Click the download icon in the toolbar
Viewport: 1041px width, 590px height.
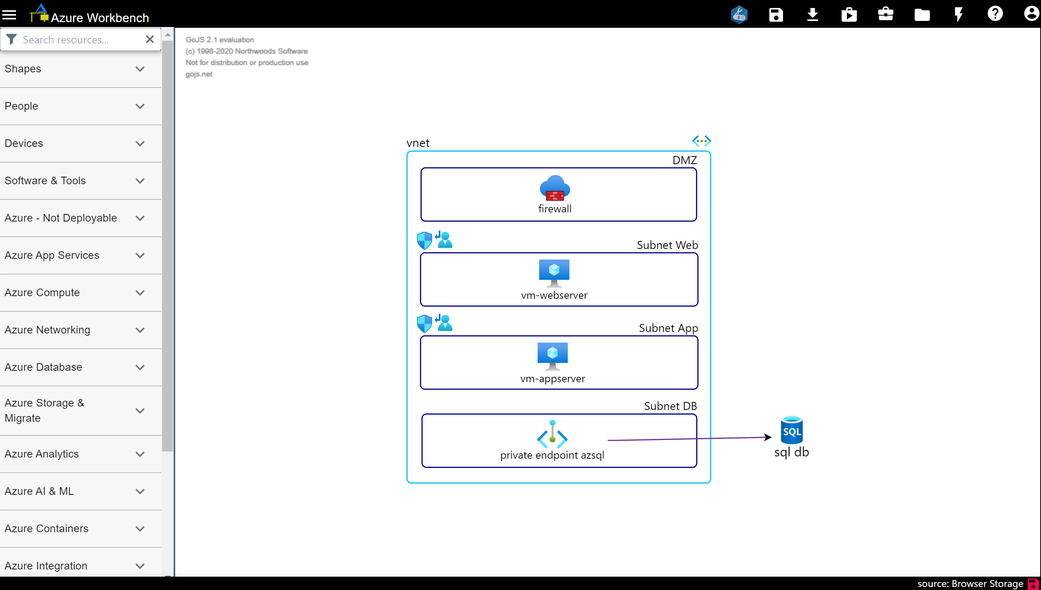click(x=812, y=15)
